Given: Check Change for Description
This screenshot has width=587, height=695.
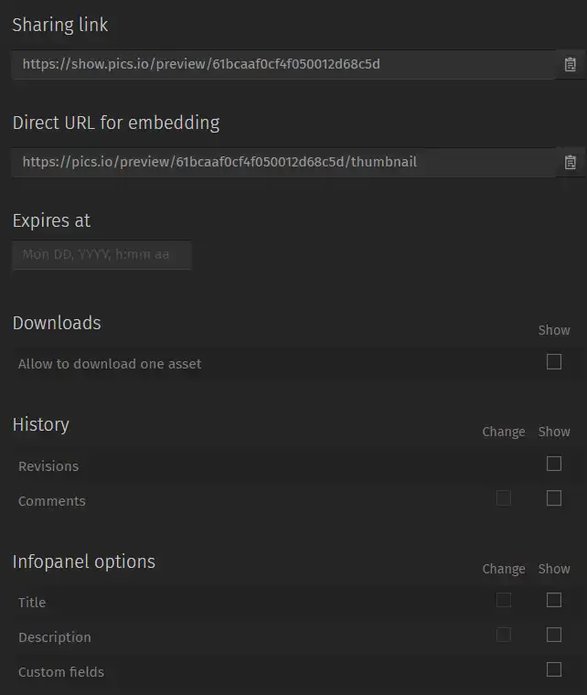Looking at the screenshot, I should (x=504, y=635).
